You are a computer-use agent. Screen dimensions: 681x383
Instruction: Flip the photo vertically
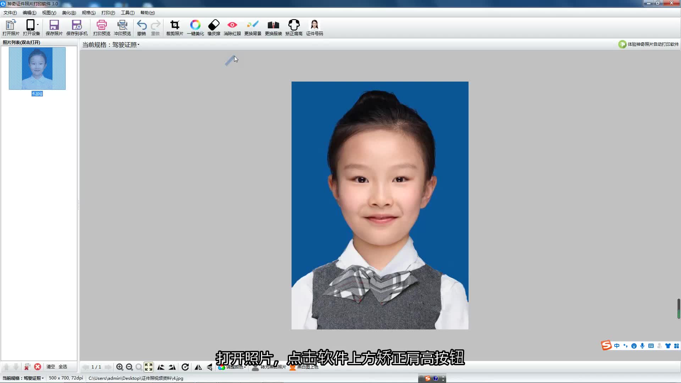(x=210, y=367)
